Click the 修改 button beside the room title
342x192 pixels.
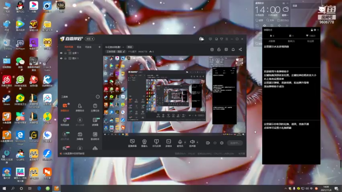[x=130, y=47]
